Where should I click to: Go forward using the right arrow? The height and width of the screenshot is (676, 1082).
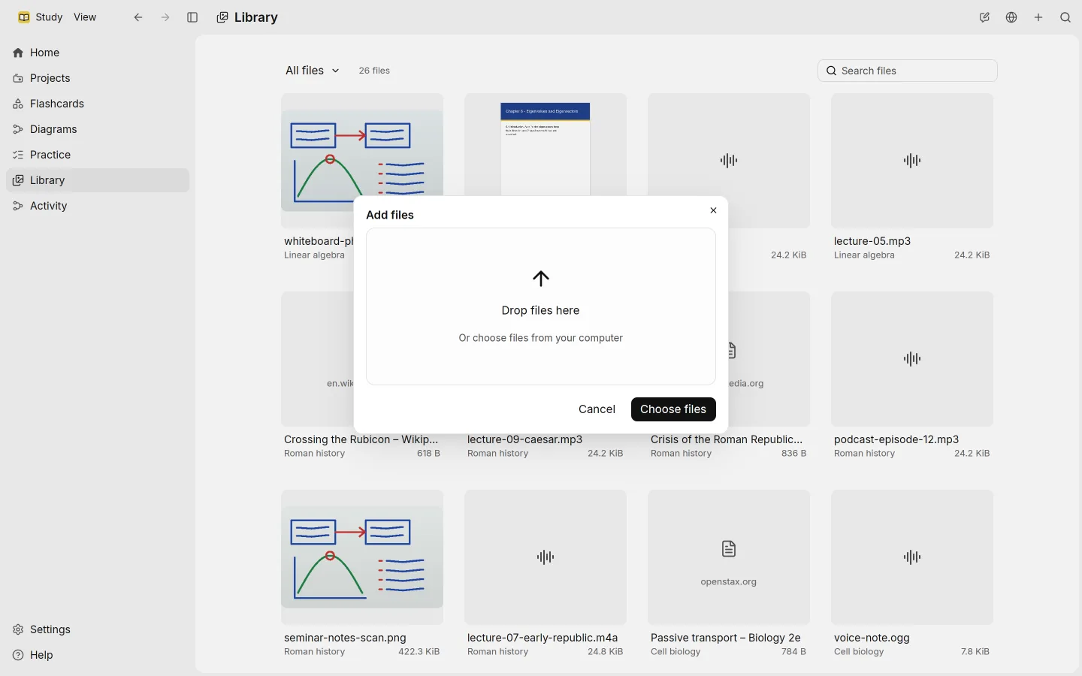coord(165,17)
